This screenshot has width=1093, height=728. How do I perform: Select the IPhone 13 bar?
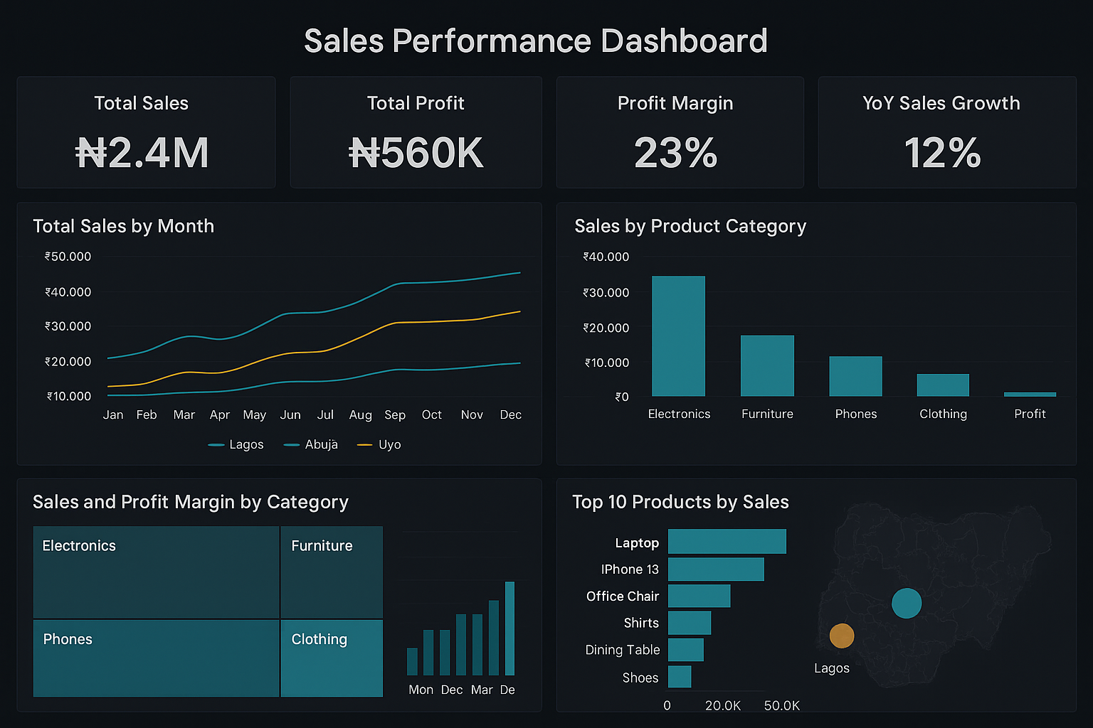717,569
